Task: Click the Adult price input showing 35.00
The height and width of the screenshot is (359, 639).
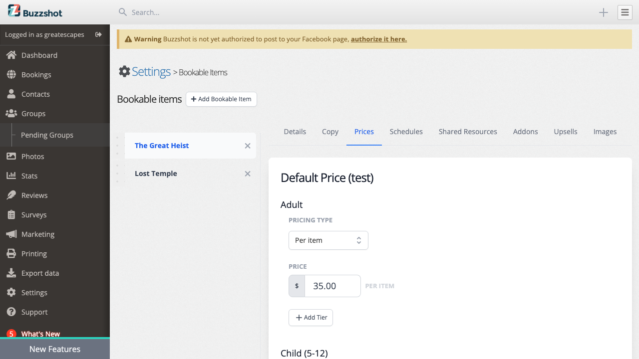Action: [x=332, y=286]
